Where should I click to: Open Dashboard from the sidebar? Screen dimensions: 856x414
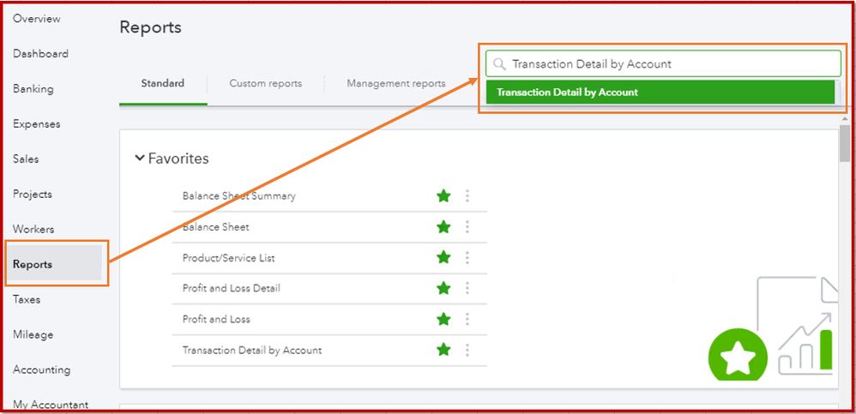[x=40, y=53]
